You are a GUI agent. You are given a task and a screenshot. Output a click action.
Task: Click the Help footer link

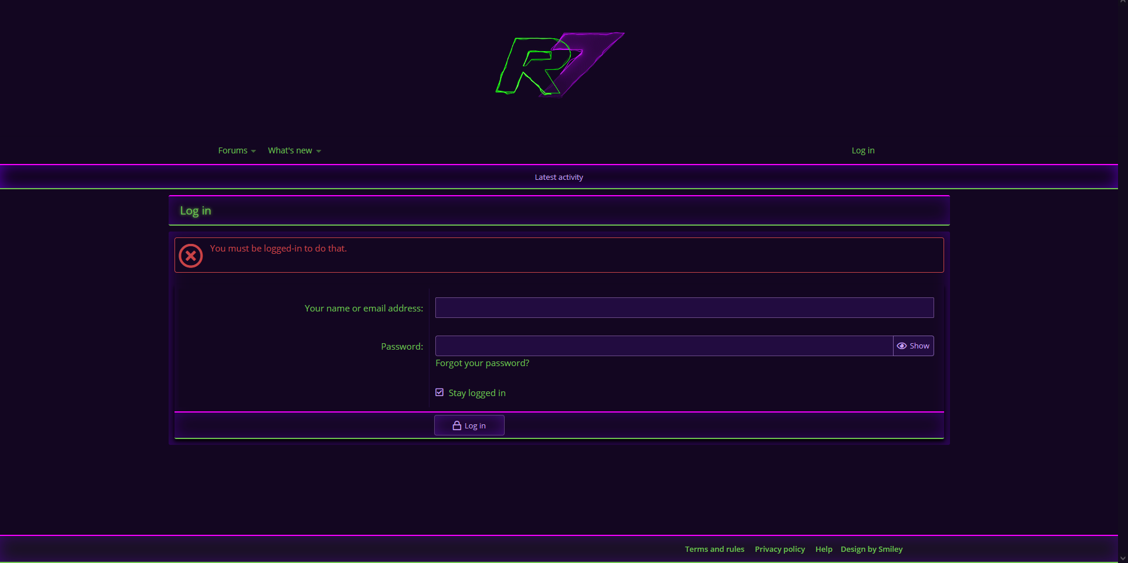pos(823,549)
